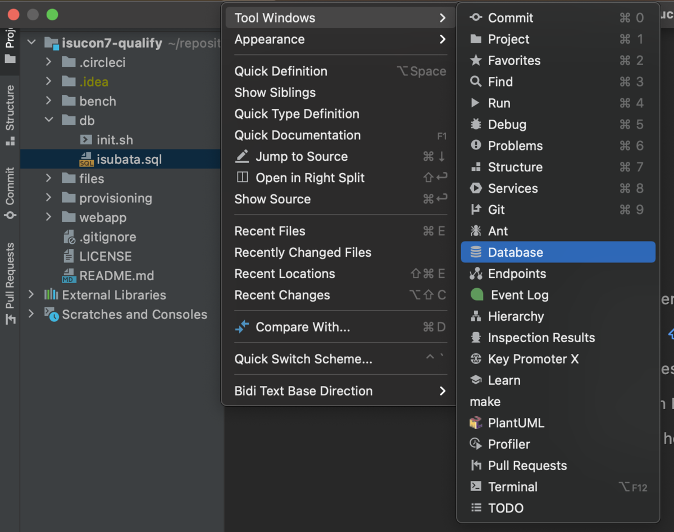Select Quick Definition menu item
The image size is (674, 532).
(339, 71)
